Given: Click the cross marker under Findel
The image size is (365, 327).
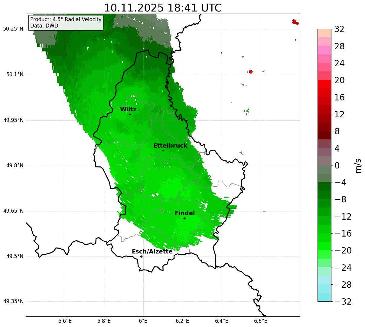Looking at the screenshot, I should point(184,218).
